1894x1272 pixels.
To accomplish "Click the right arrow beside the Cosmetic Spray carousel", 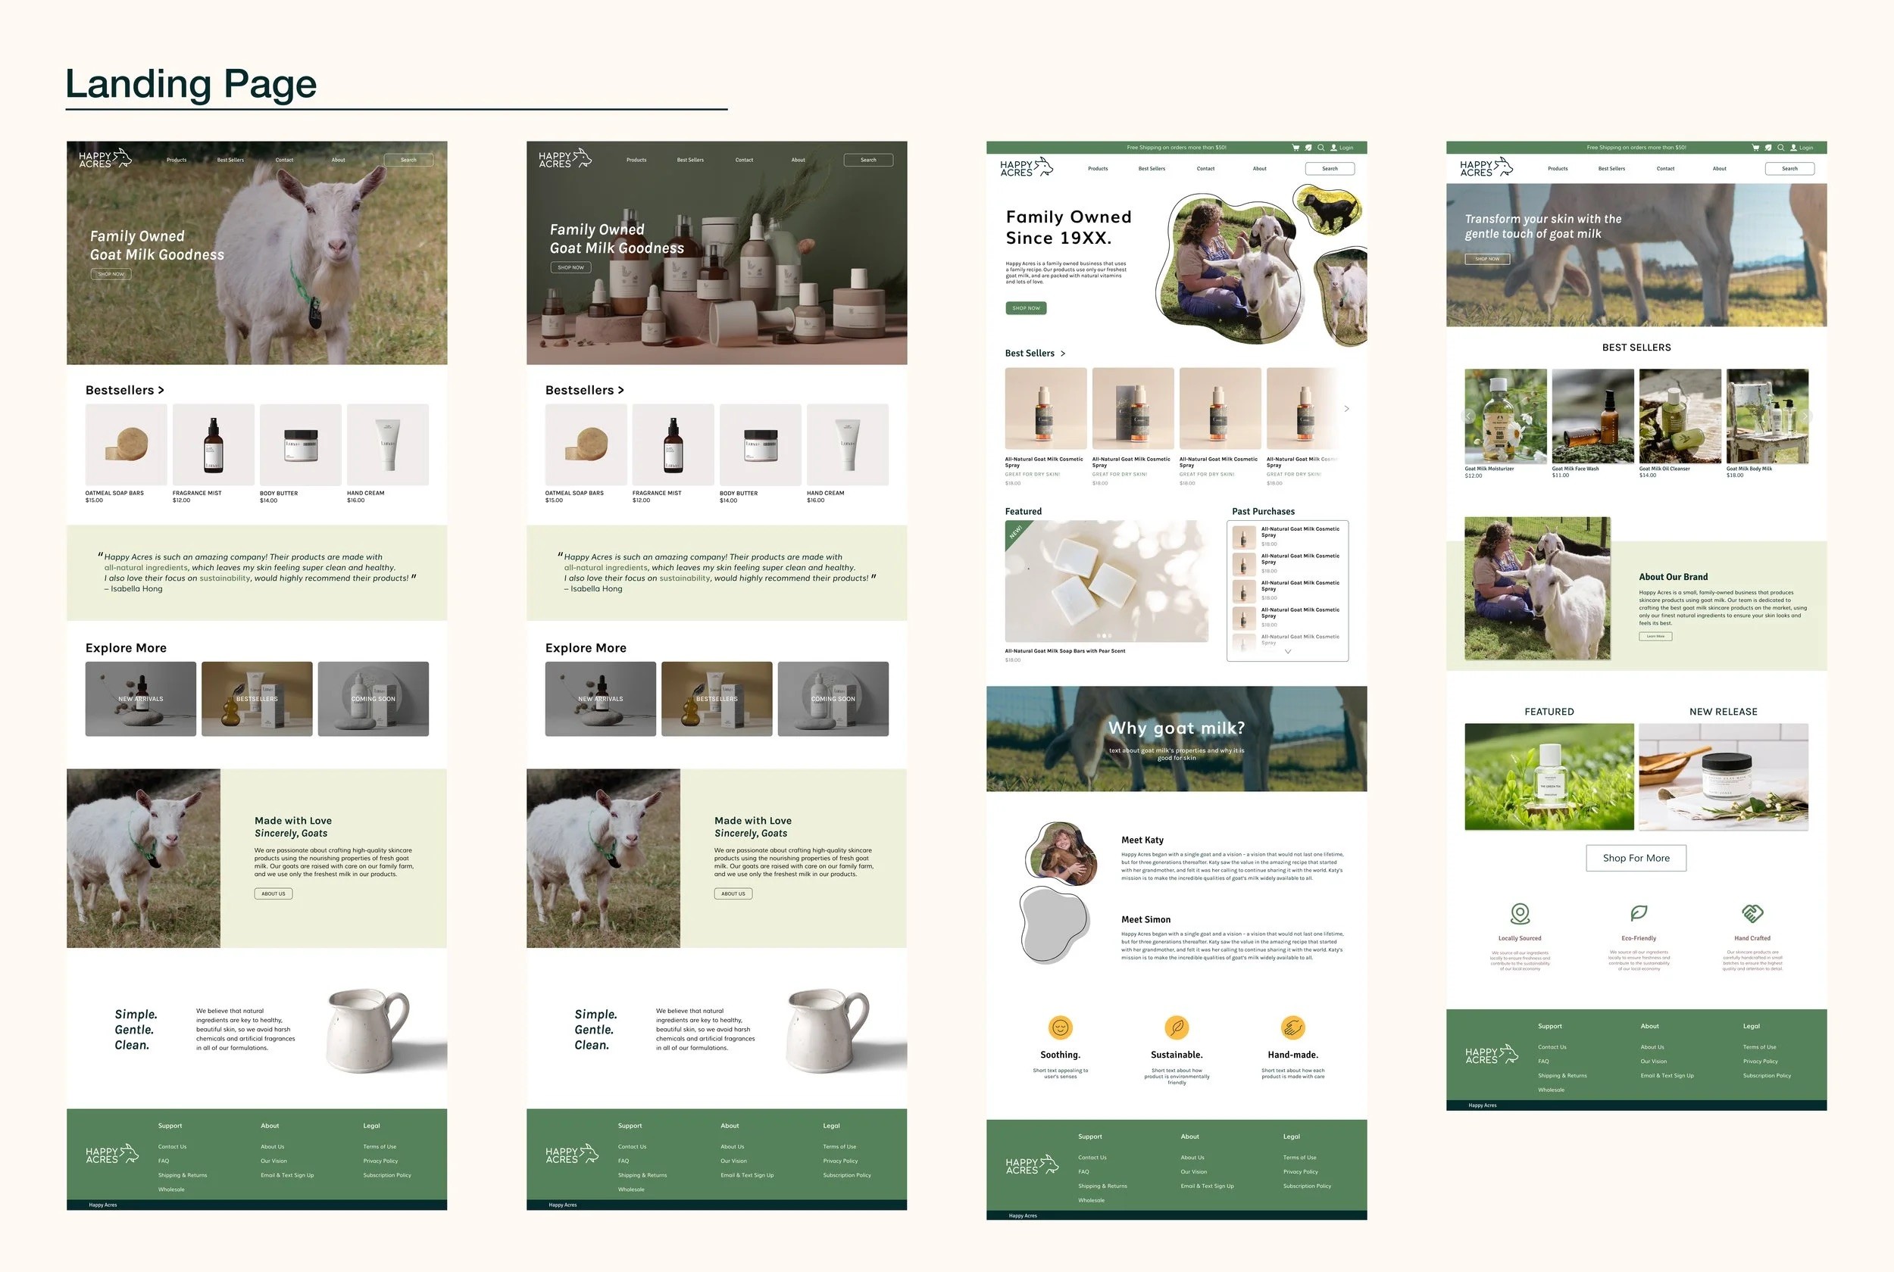I will (1346, 409).
